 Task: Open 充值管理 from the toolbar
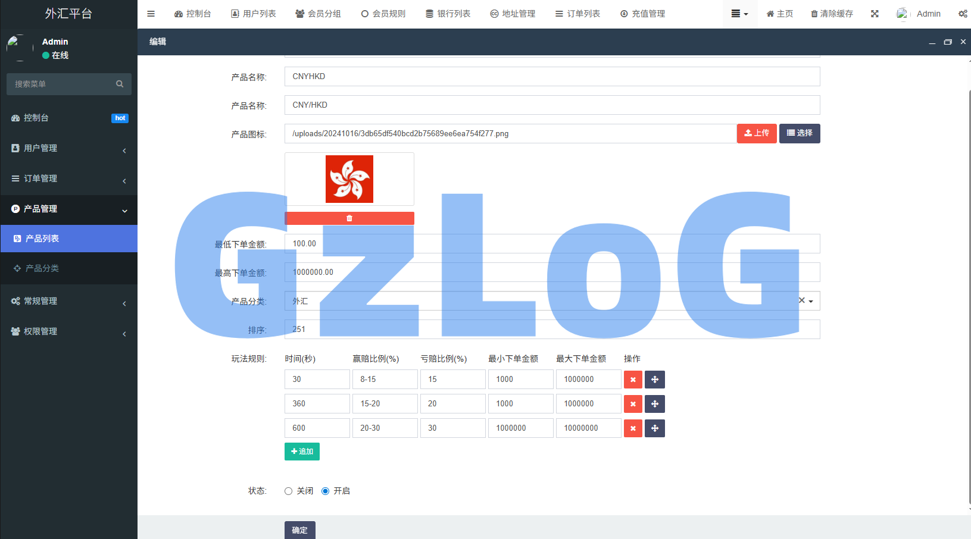(642, 13)
